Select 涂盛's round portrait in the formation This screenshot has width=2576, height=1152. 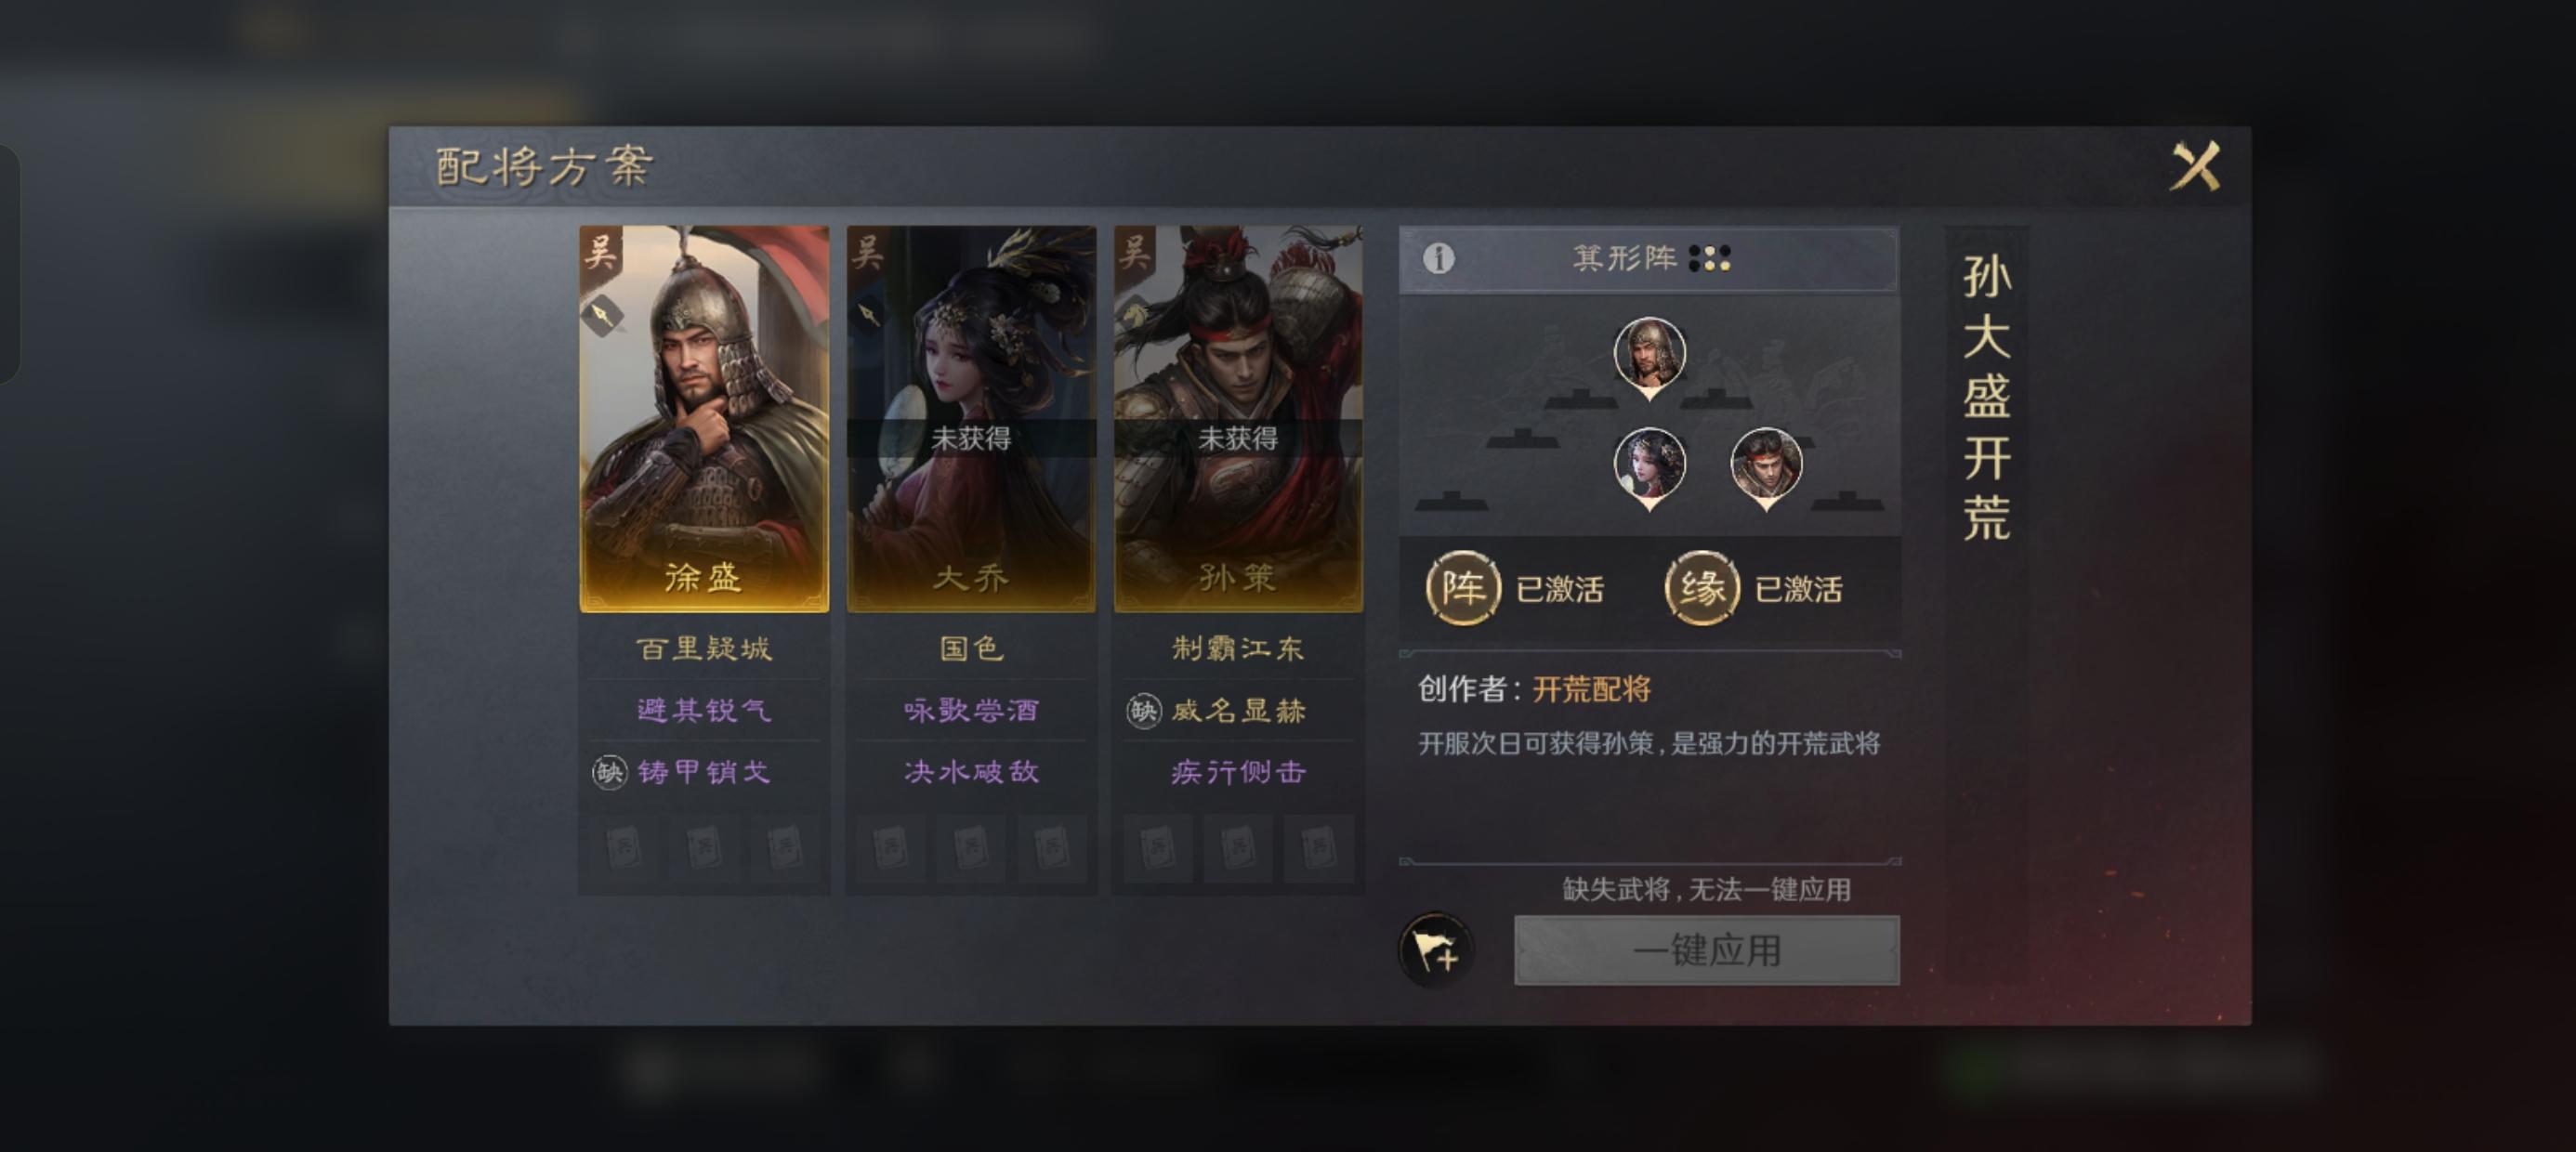pos(1649,356)
